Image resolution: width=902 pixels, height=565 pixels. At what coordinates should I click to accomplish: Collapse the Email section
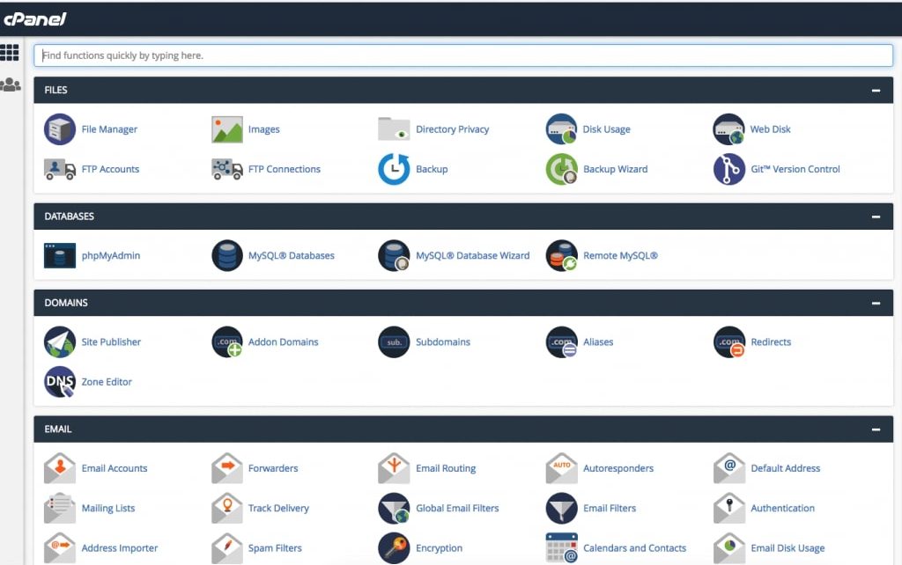(x=876, y=429)
